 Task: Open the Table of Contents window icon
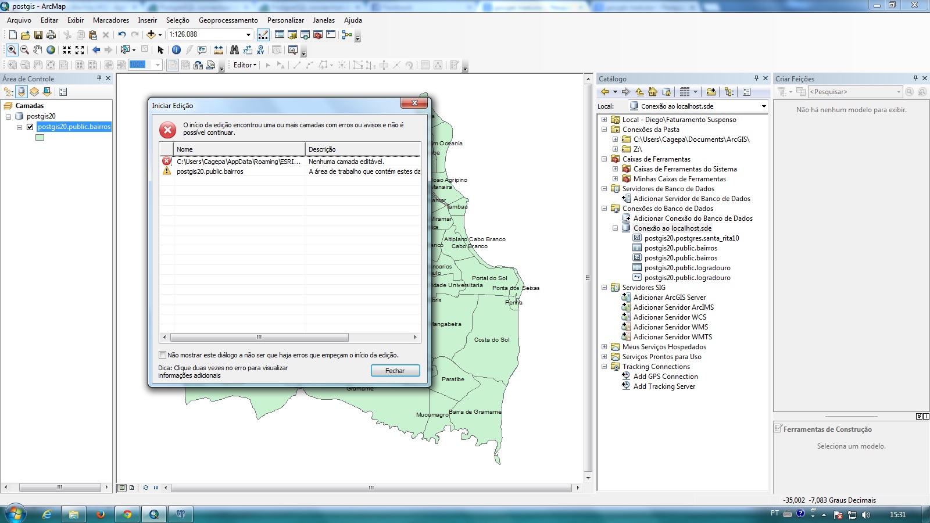point(280,35)
